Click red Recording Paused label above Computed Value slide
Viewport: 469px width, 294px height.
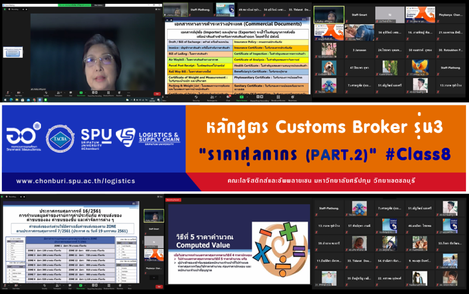[x=174, y=200]
